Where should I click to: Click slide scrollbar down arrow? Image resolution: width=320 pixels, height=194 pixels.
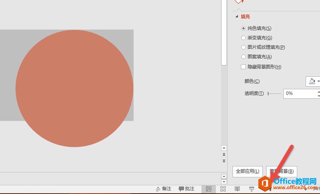pyautogui.click(x=224, y=148)
